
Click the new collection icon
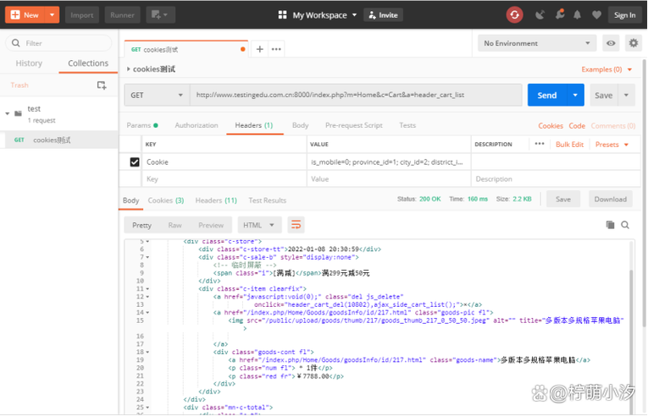[102, 85]
